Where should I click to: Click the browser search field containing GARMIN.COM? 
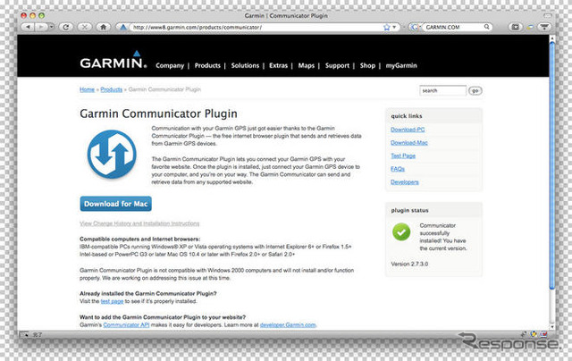[x=453, y=27]
